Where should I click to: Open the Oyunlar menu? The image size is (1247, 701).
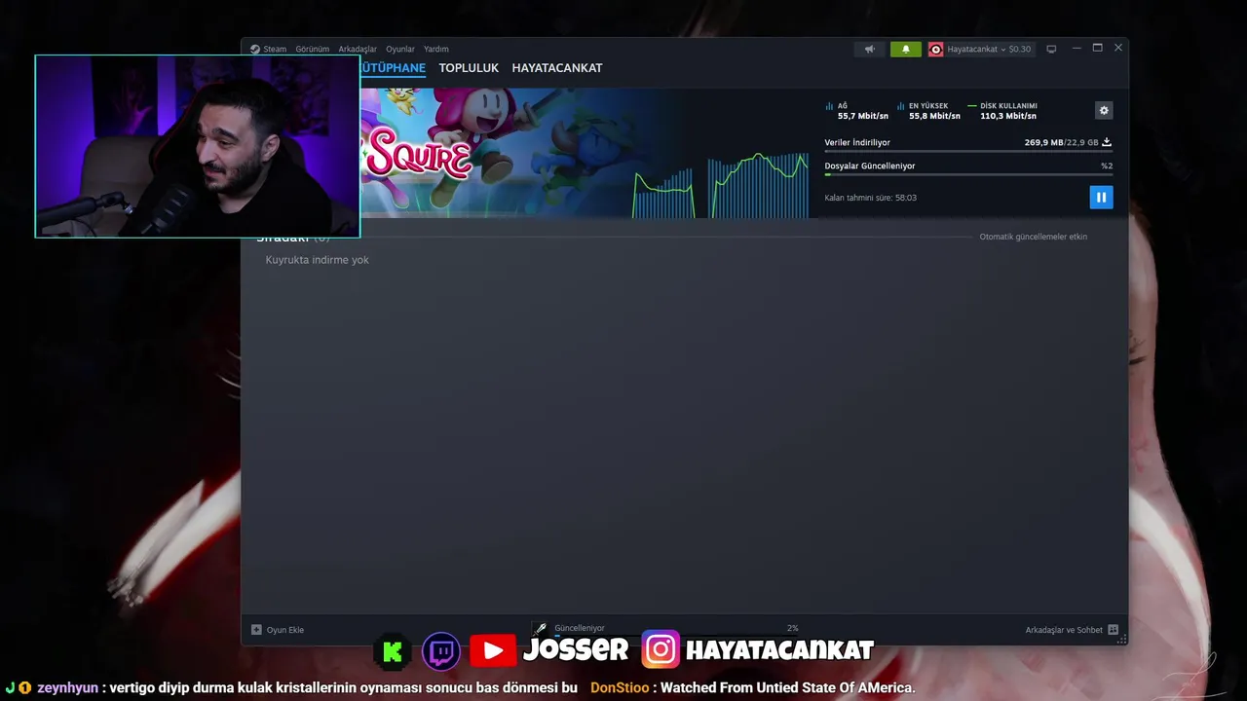tap(400, 49)
